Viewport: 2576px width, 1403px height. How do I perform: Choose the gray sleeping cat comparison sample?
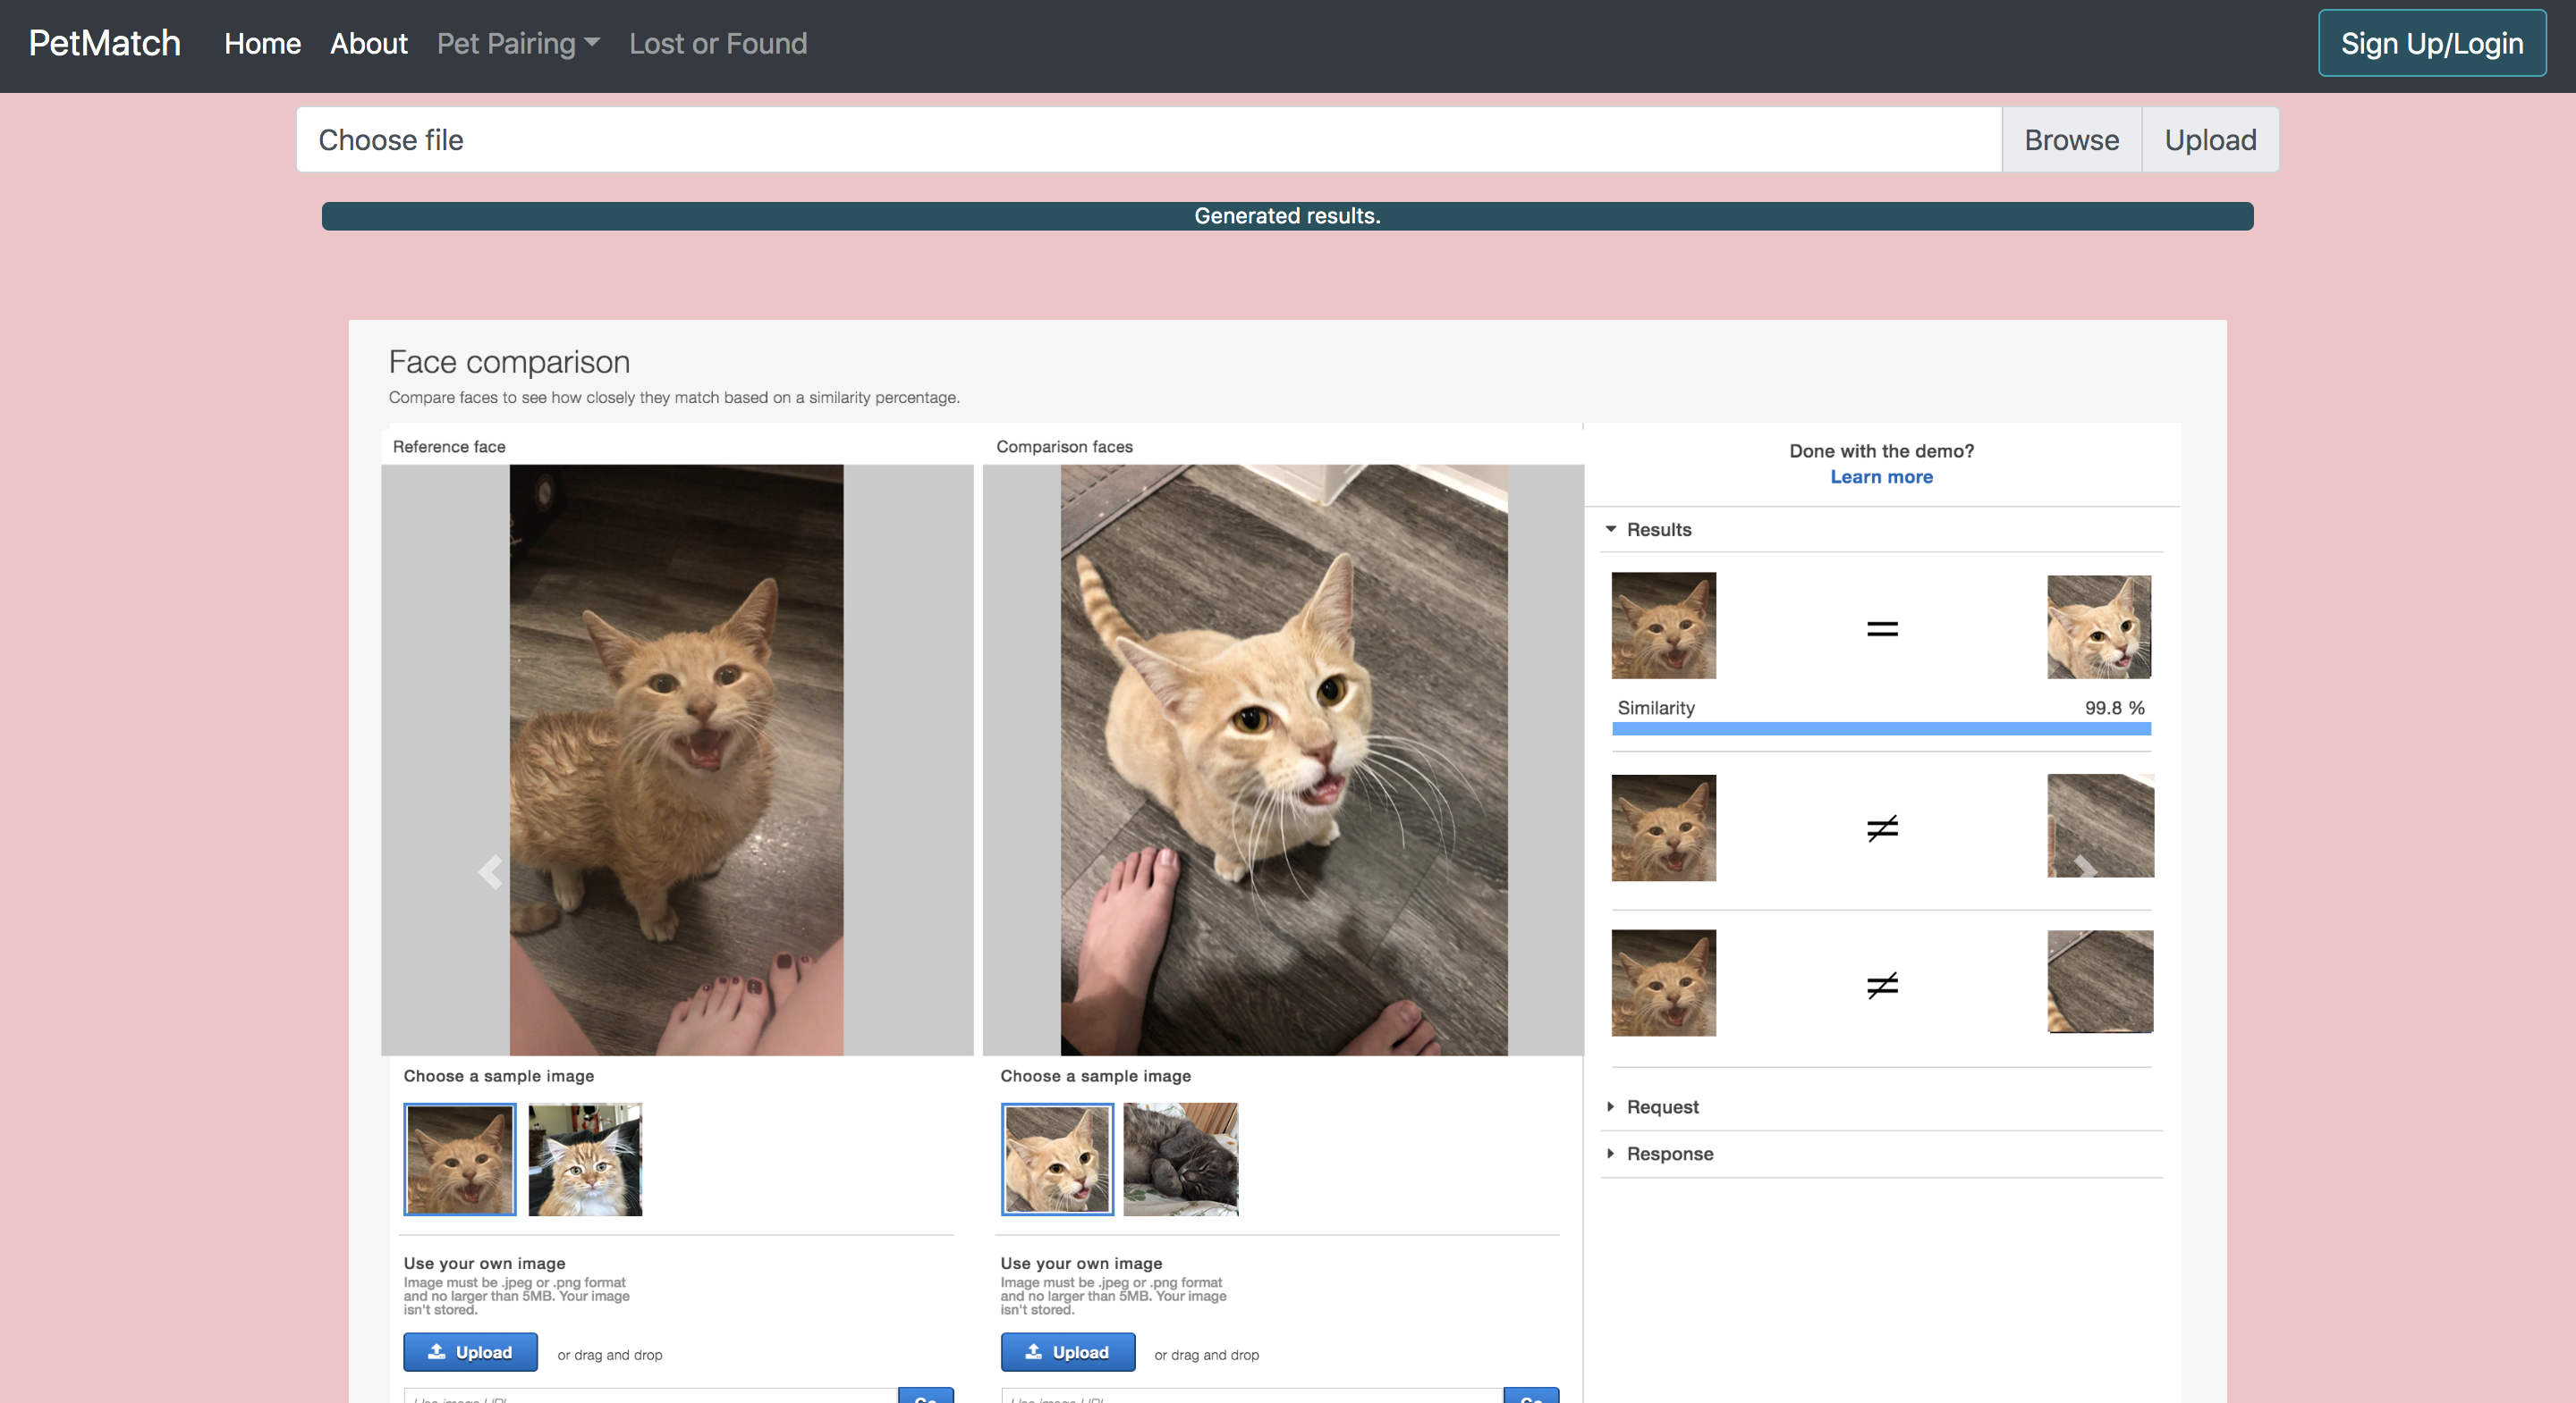(1181, 1159)
